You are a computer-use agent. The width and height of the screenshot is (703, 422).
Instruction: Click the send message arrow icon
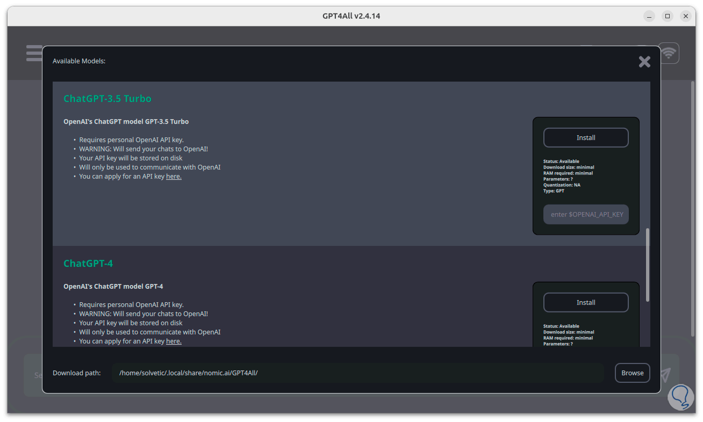click(x=666, y=374)
